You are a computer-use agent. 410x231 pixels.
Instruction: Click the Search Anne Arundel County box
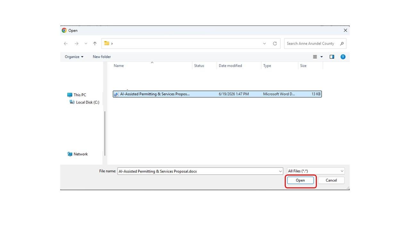coord(315,44)
